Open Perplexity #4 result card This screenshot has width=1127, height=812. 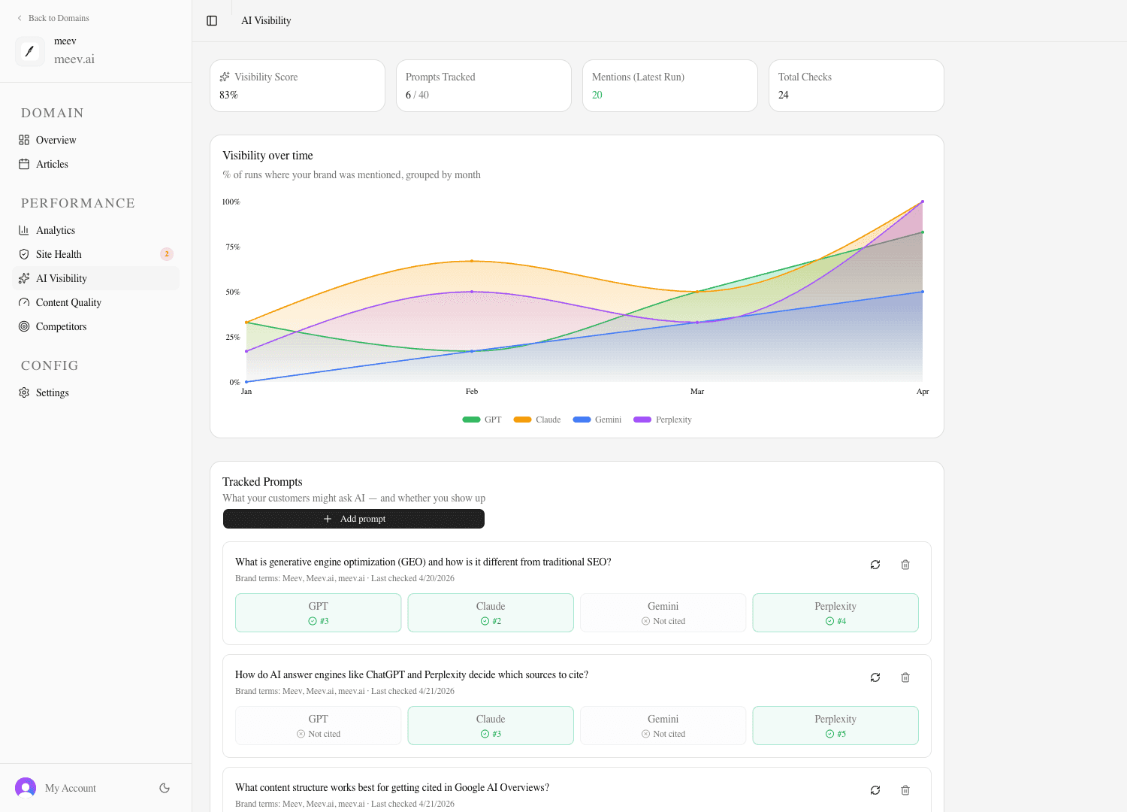click(x=835, y=613)
